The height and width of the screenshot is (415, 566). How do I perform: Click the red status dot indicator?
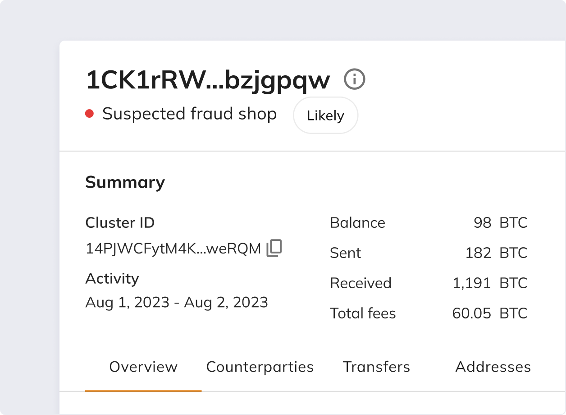coord(89,114)
